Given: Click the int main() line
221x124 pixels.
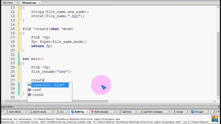Looking at the screenshot, I should [x=33, y=59].
